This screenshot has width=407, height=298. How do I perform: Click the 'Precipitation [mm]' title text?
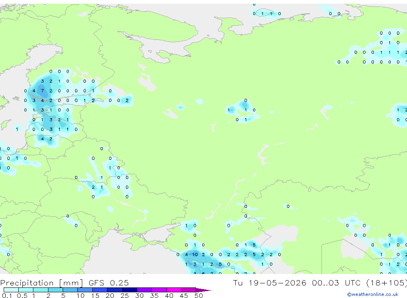click(42, 283)
